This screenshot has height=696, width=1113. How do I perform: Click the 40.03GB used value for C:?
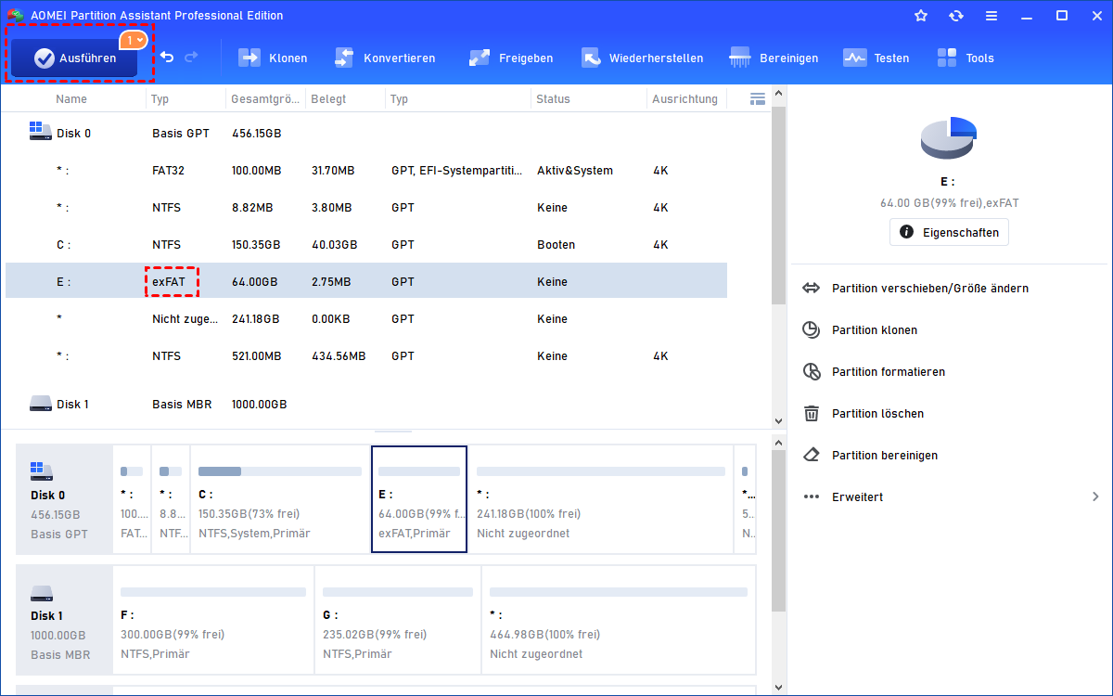[335, 245]
